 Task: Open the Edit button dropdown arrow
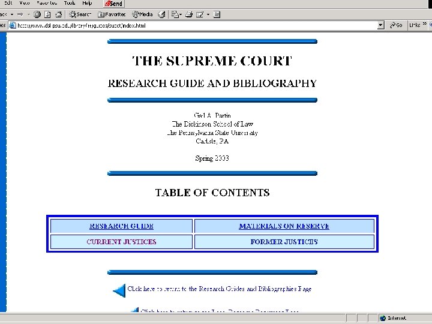208,14
